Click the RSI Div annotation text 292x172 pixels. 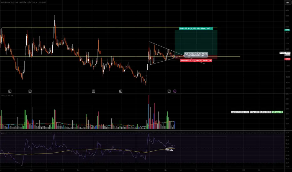point(169,150)
